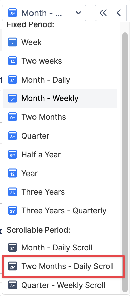Image resolution: width=130 pixels, height=296 pixels.
Task: Pick Two Months - Daily Scroll
Action: point(63,266)
